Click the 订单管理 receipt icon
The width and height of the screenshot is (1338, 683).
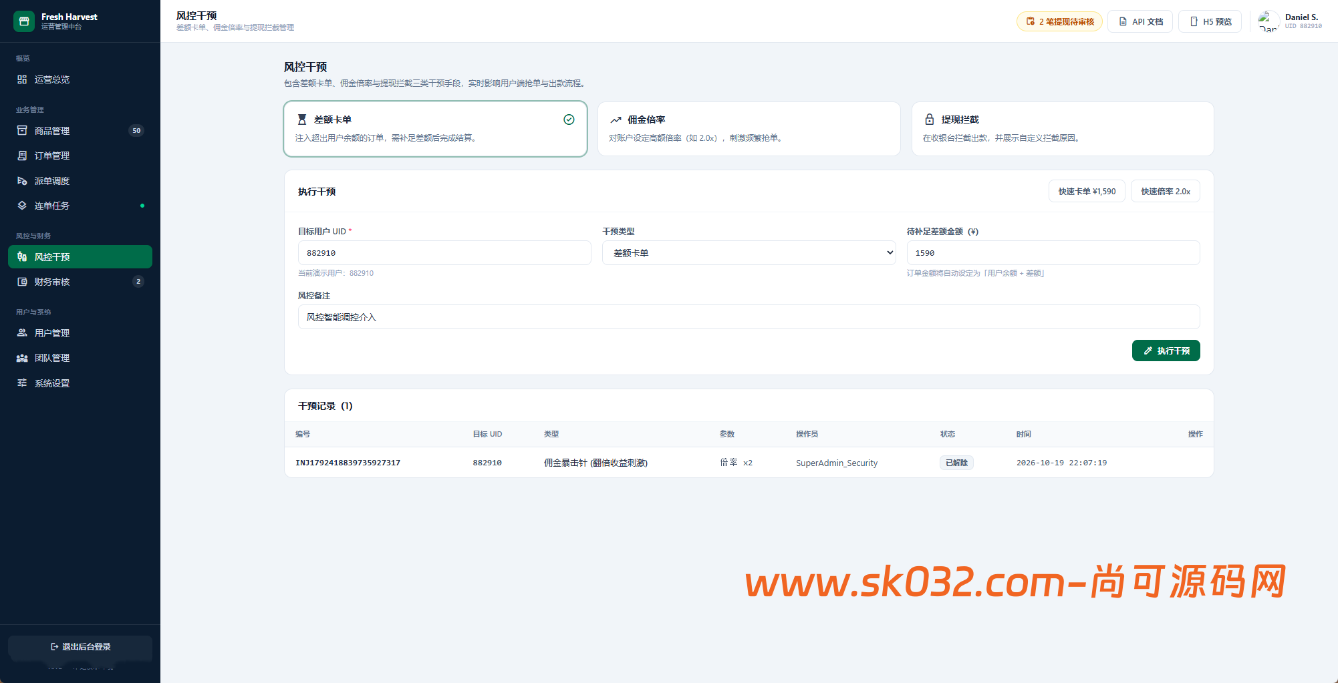click(x=22, y=156)
